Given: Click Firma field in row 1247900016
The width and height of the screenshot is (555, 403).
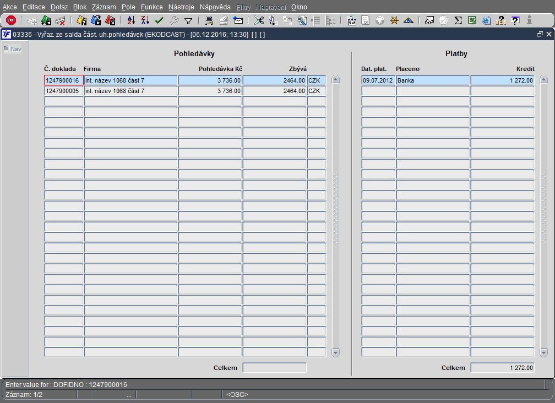Looking at the screenshot, I should point(130,80).
